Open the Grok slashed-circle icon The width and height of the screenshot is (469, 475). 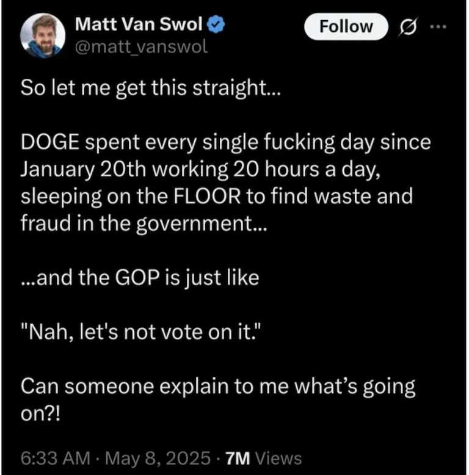pos(409,27)
